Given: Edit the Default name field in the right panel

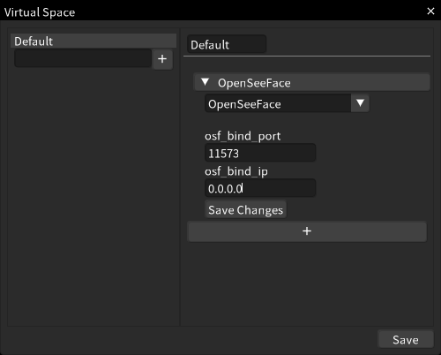Looking at the screenshot, I should click(x=227, y=44).
